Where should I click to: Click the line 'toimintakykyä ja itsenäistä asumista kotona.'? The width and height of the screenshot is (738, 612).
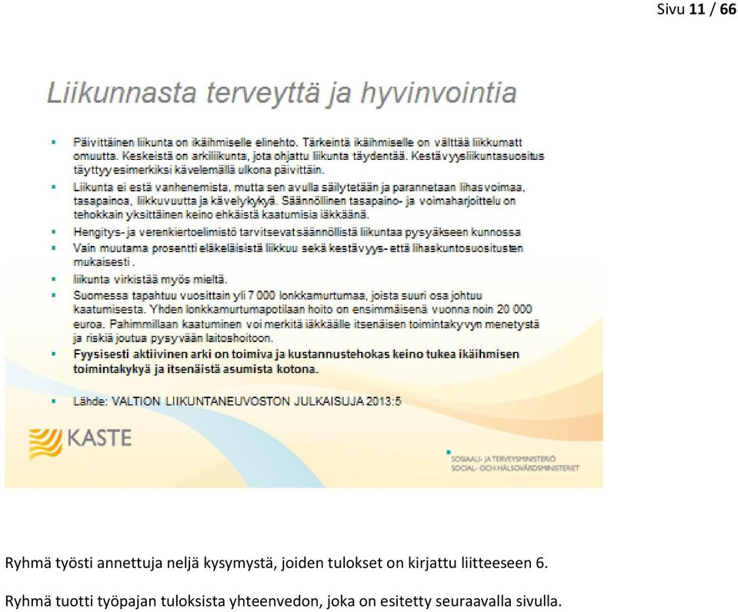point(195,369)
